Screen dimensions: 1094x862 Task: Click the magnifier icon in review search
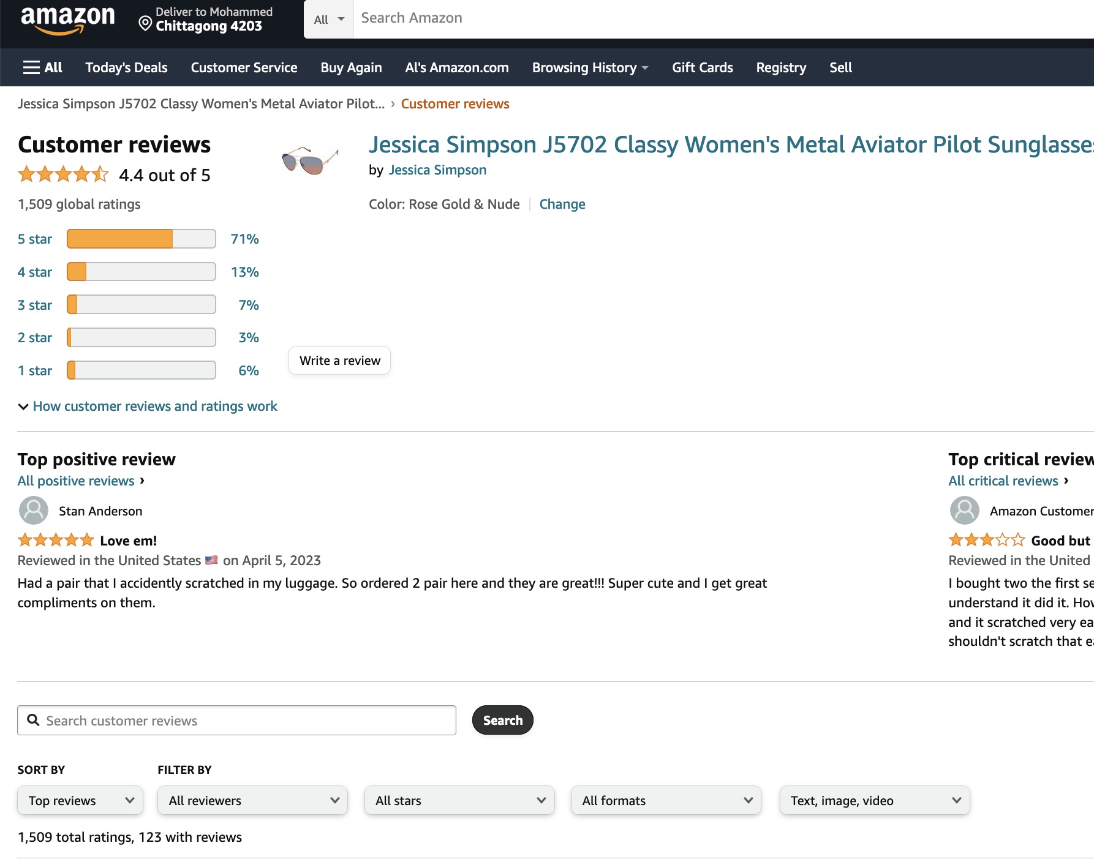click(x=33, y=720)
